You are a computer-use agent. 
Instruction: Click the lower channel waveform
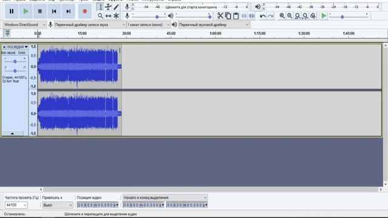tap(79, 113)
